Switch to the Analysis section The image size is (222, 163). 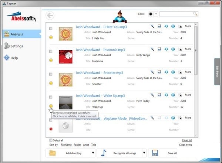(x=22, y=34)
